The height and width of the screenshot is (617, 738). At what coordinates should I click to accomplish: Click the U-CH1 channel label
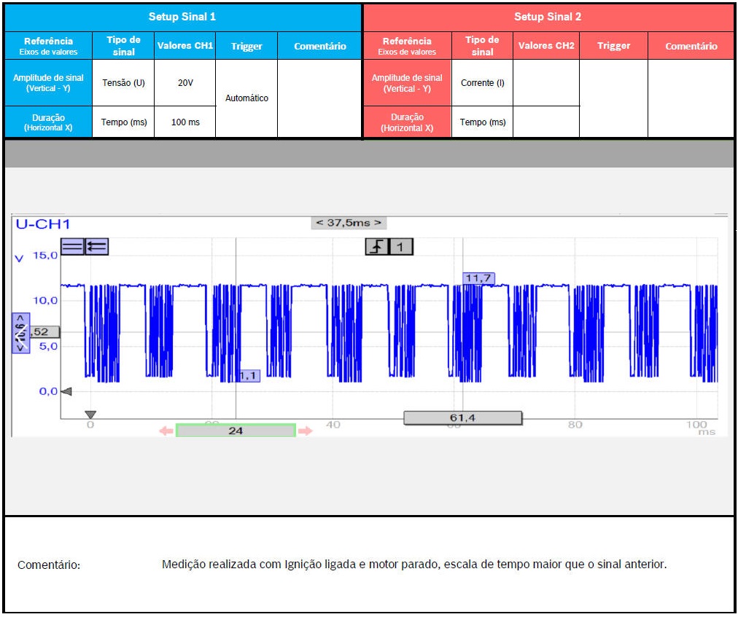[42, 224]
